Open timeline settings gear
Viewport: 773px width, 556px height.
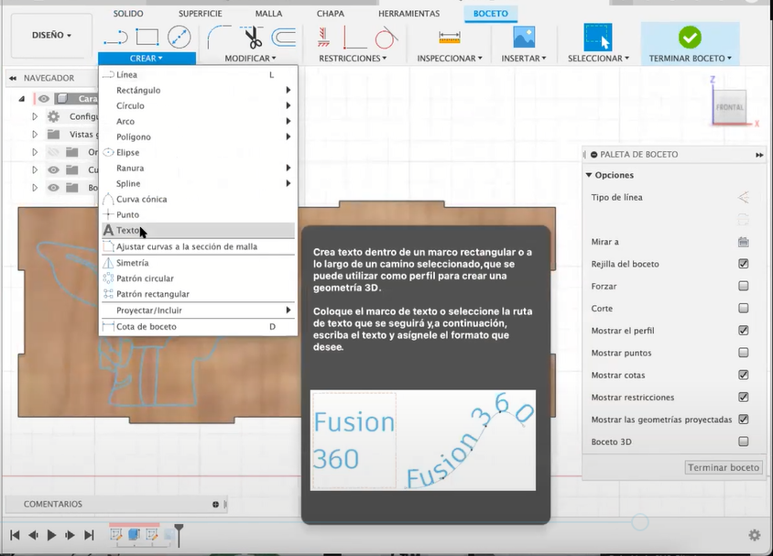click(755, 535)
